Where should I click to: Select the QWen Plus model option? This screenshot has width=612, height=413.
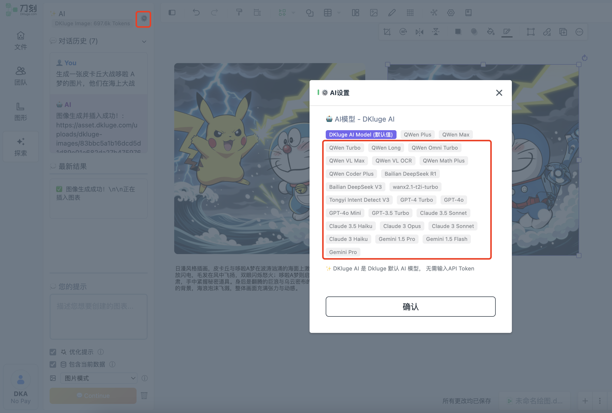[417, 134]
